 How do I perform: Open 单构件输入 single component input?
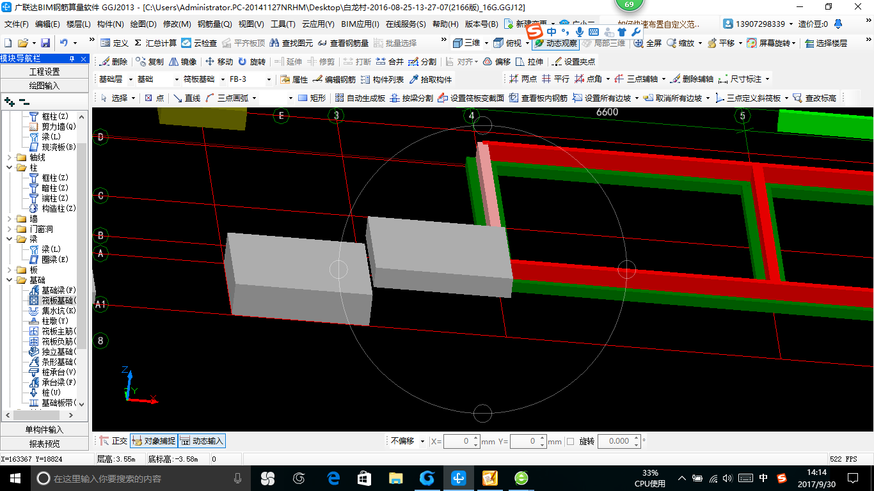click(x=45, y=430)
